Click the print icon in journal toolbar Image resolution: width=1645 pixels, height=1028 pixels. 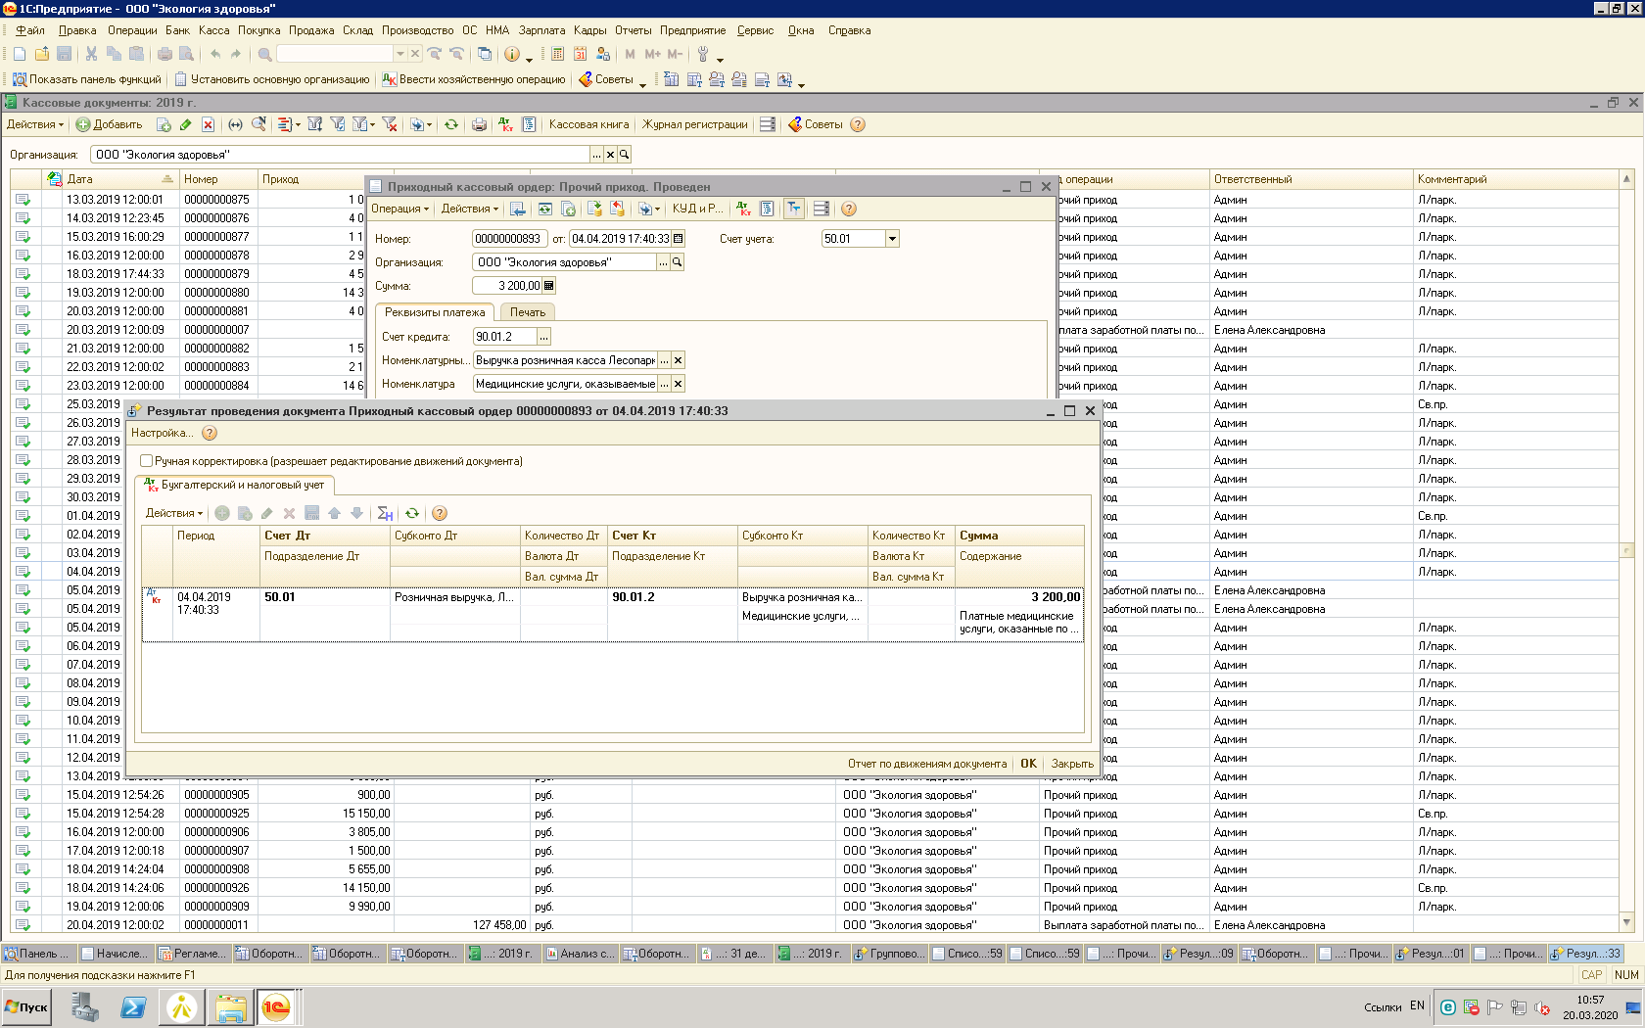tap(479, 124)
